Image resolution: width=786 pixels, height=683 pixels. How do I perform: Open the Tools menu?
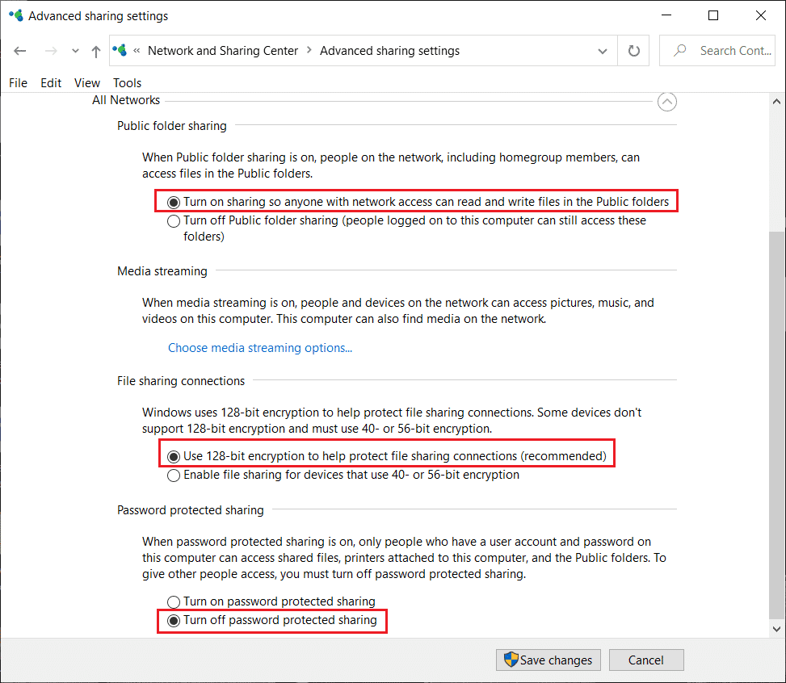128,82
